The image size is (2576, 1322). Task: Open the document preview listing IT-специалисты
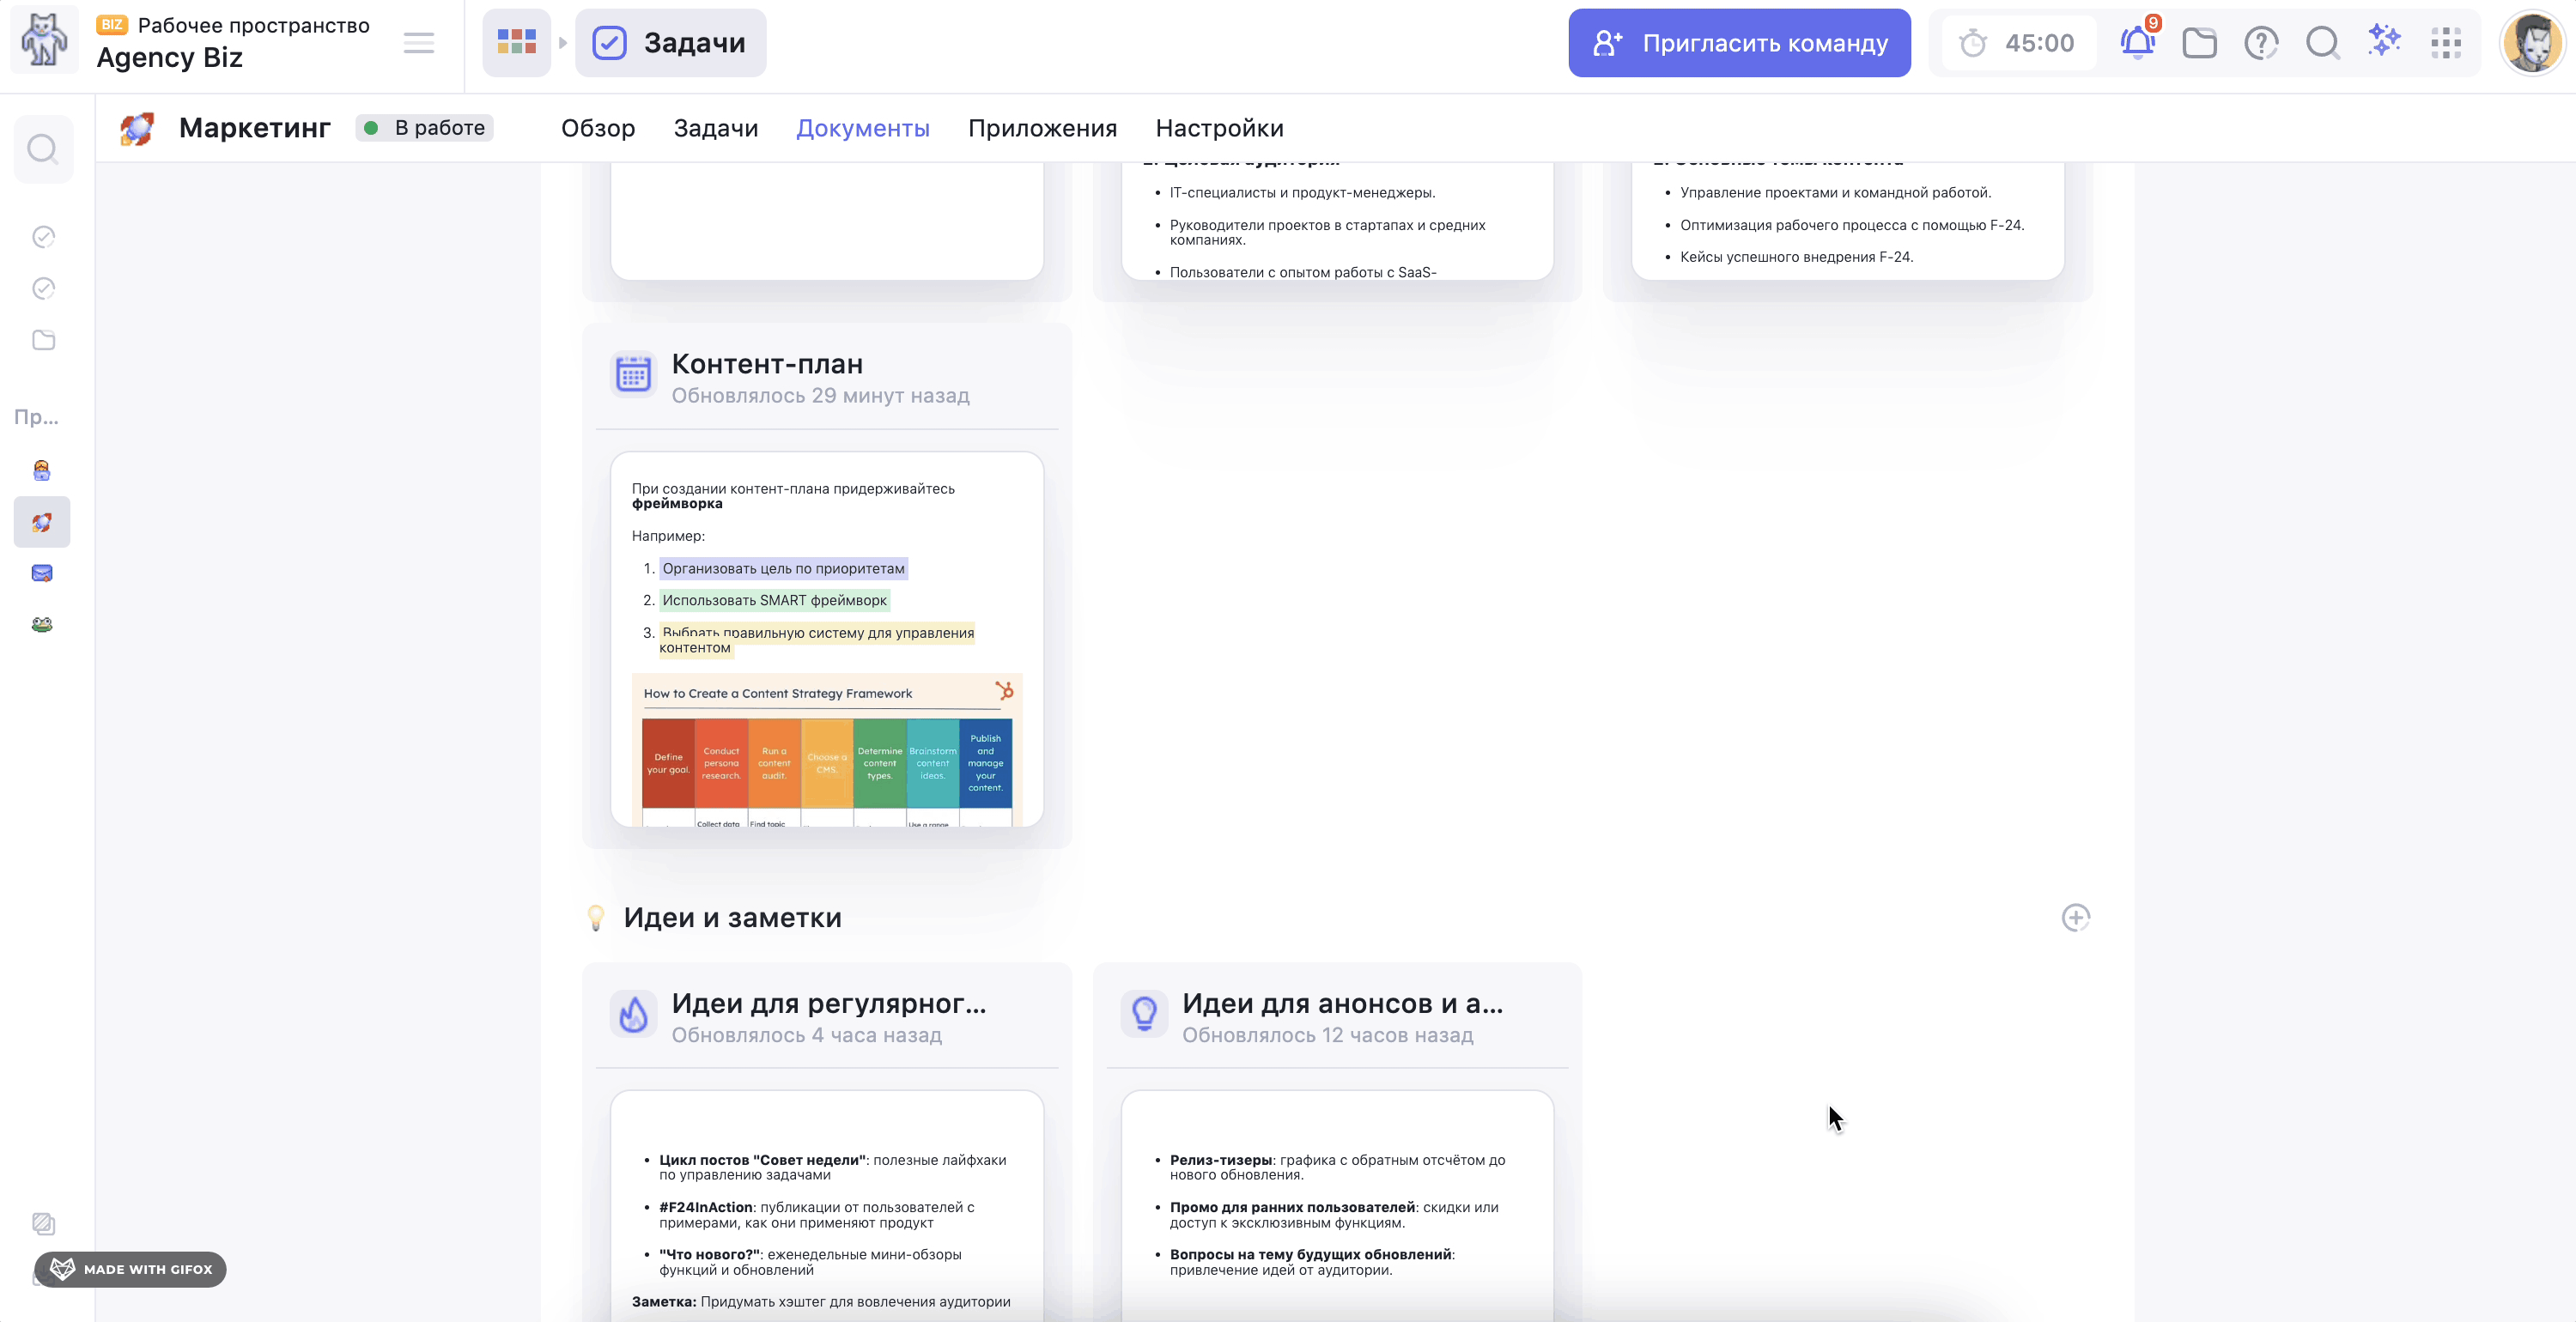[x=1337, y=221]
